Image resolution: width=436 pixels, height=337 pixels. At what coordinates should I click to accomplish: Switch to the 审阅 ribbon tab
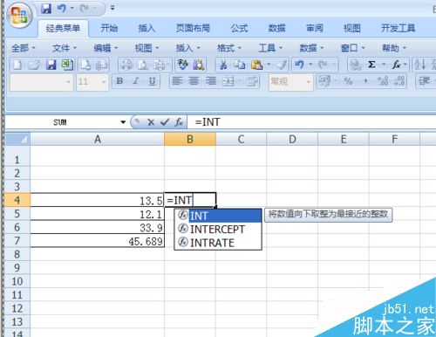(x=314, y=28)
